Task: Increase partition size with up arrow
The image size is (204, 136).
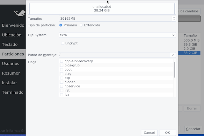Action: coord(174,17)
